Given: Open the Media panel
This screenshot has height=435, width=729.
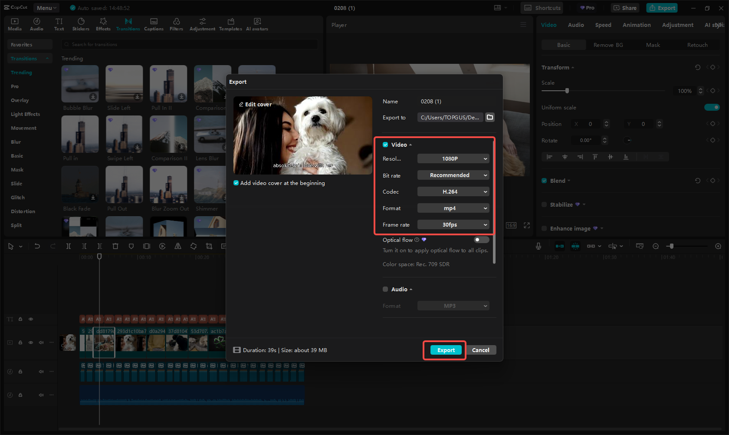Looking at the screenshot, I should click(14, 23).
